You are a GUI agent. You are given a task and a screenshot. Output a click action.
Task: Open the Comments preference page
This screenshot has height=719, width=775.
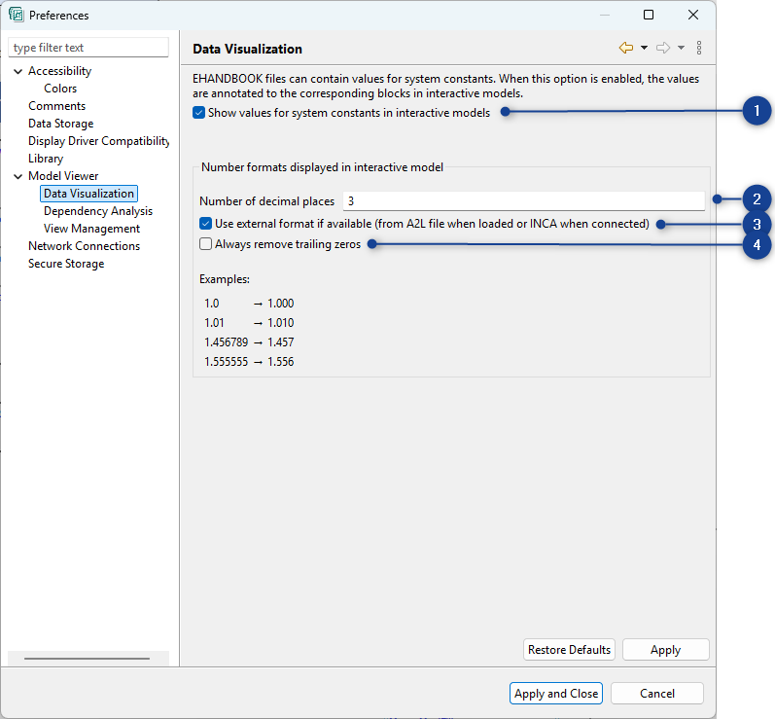[56, 106]
